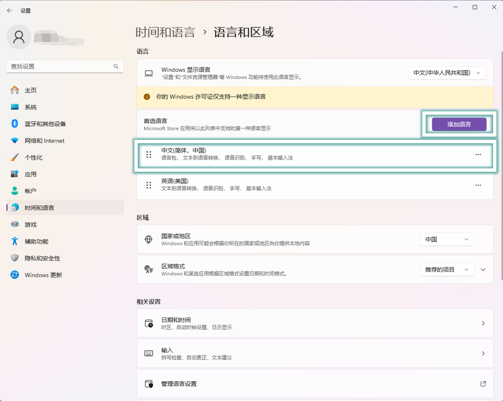Select the 英语(美国) language row
Viewport: 503px width, 401px height.
pyautogui.click(x=315, y=185)
